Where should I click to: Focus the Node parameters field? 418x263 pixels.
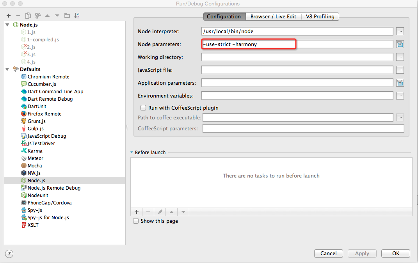coord(297,44)
